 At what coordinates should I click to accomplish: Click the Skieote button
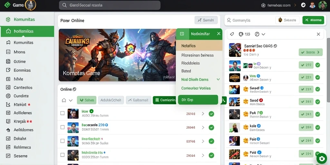coord(287,20)
